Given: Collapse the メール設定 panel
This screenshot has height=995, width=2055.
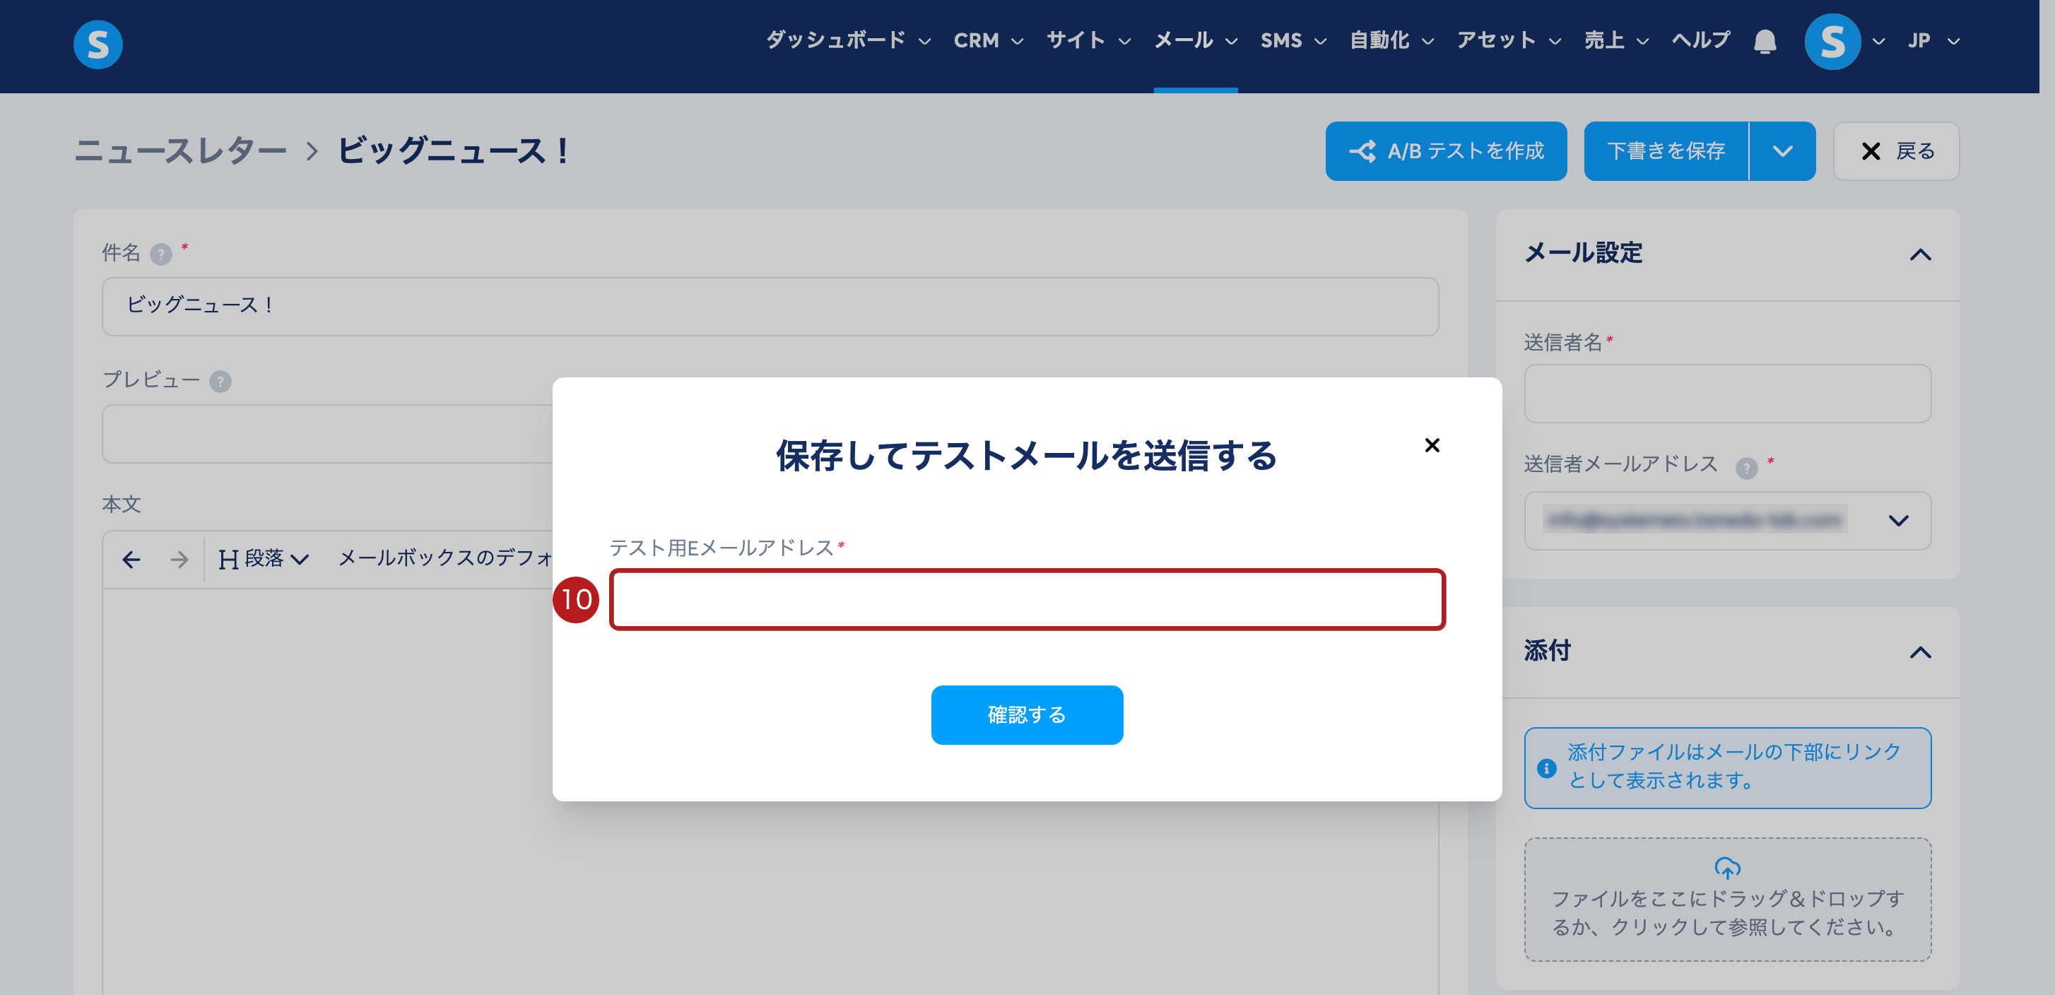Looking at the screenshot, I should coord(1920,254).
